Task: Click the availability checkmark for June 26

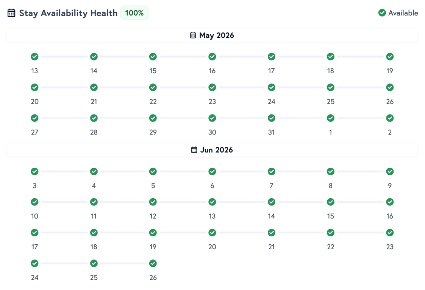Action: 153,263
